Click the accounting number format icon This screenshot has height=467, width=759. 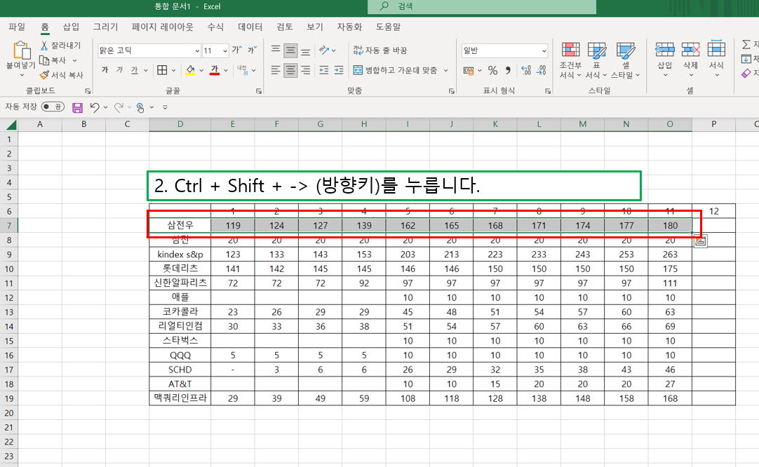(x=468, y=71)
